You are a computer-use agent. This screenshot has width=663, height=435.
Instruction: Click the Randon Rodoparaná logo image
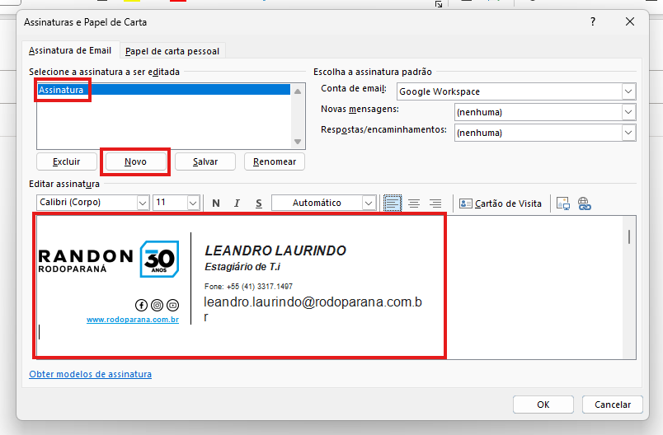pos(109,259)
